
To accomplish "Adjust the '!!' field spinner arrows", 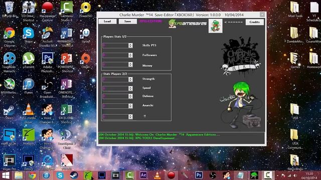I will pos(130,116).
